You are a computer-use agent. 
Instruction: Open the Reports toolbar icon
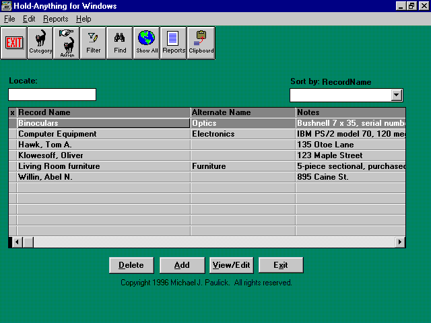point(173,43)
